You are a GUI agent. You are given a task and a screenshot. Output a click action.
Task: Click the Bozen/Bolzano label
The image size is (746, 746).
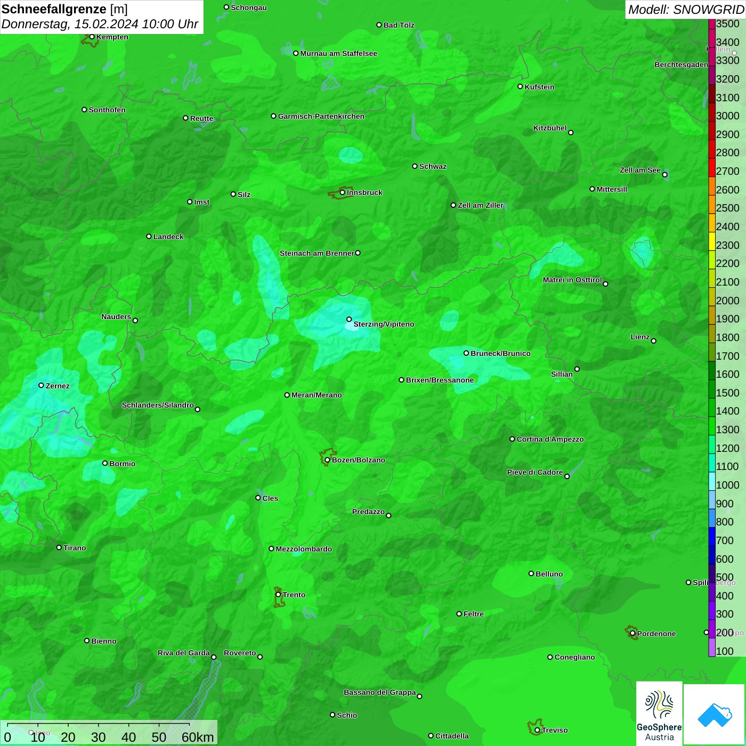point(359,460)
